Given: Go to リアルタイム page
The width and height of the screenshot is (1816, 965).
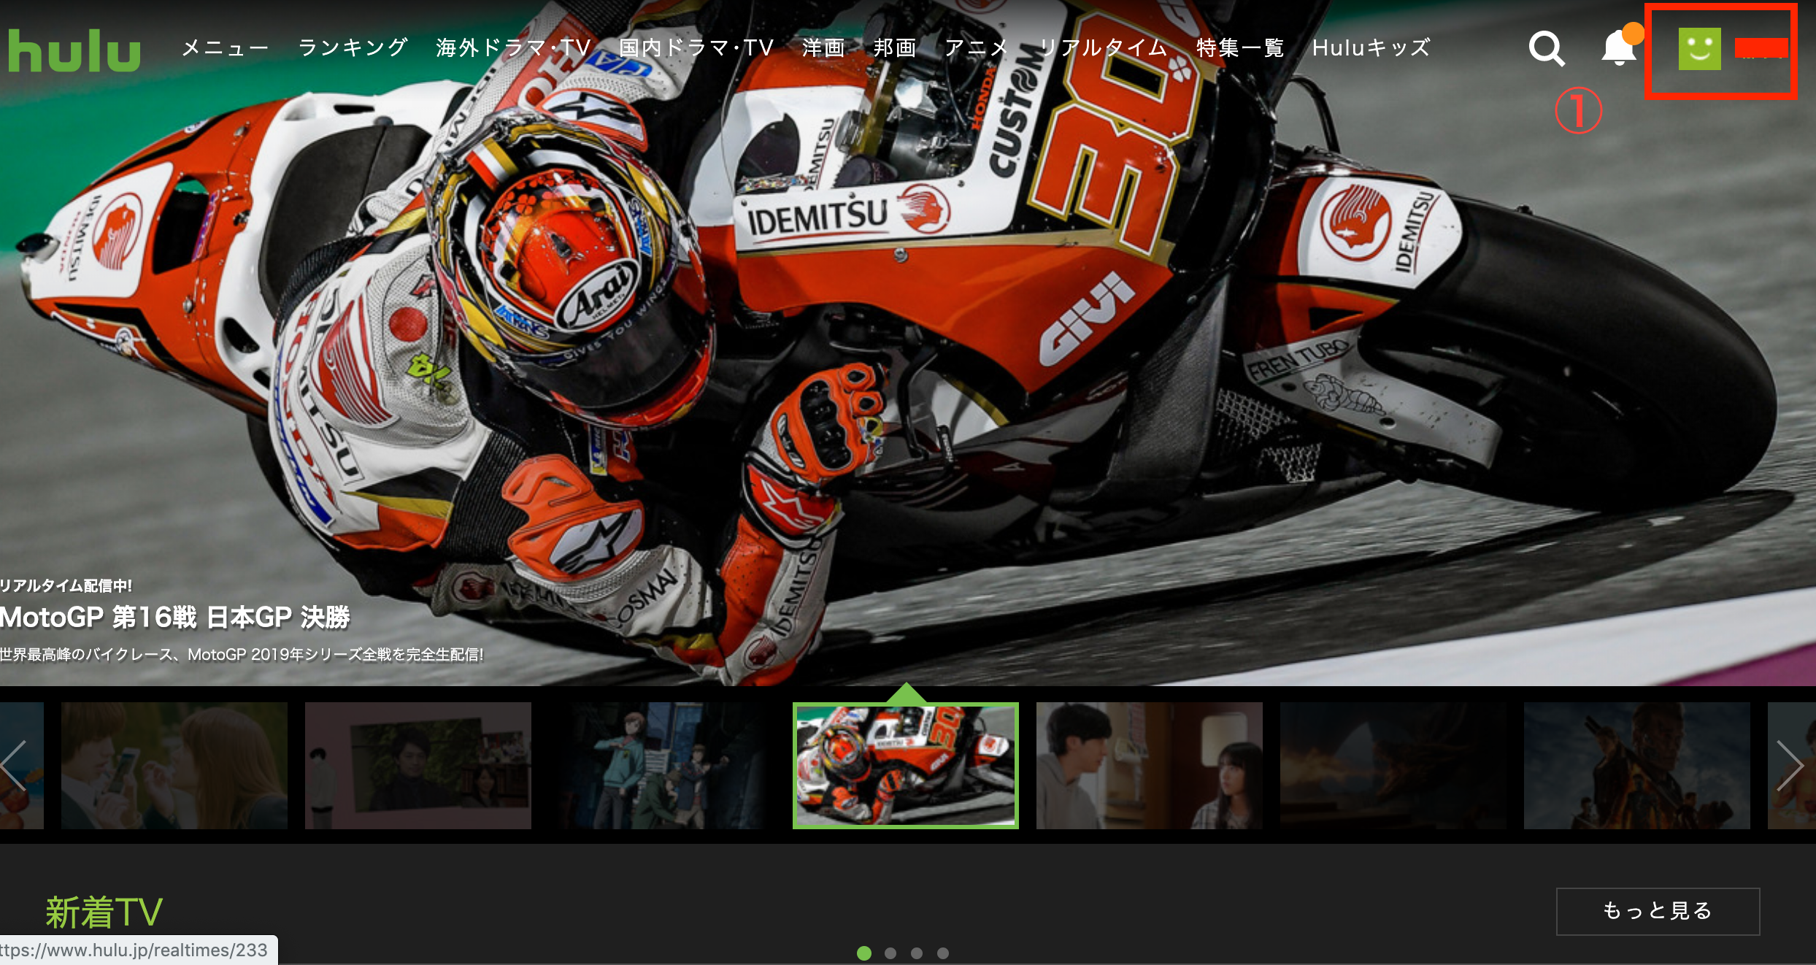Looking at the screenshot, I should [x=1103, y=48].
